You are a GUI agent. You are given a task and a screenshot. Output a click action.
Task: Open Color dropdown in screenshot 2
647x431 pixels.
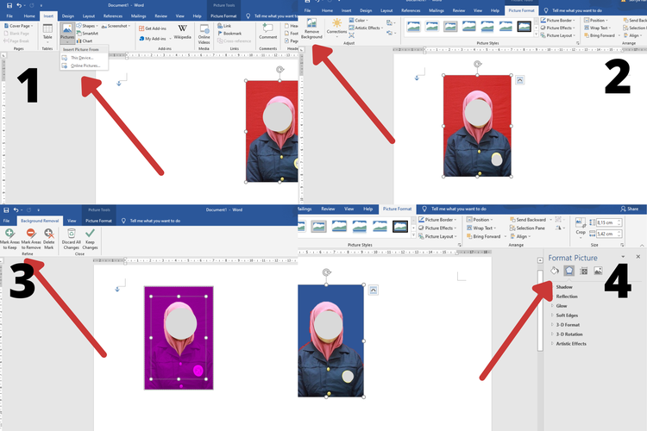tap(359, 20)
